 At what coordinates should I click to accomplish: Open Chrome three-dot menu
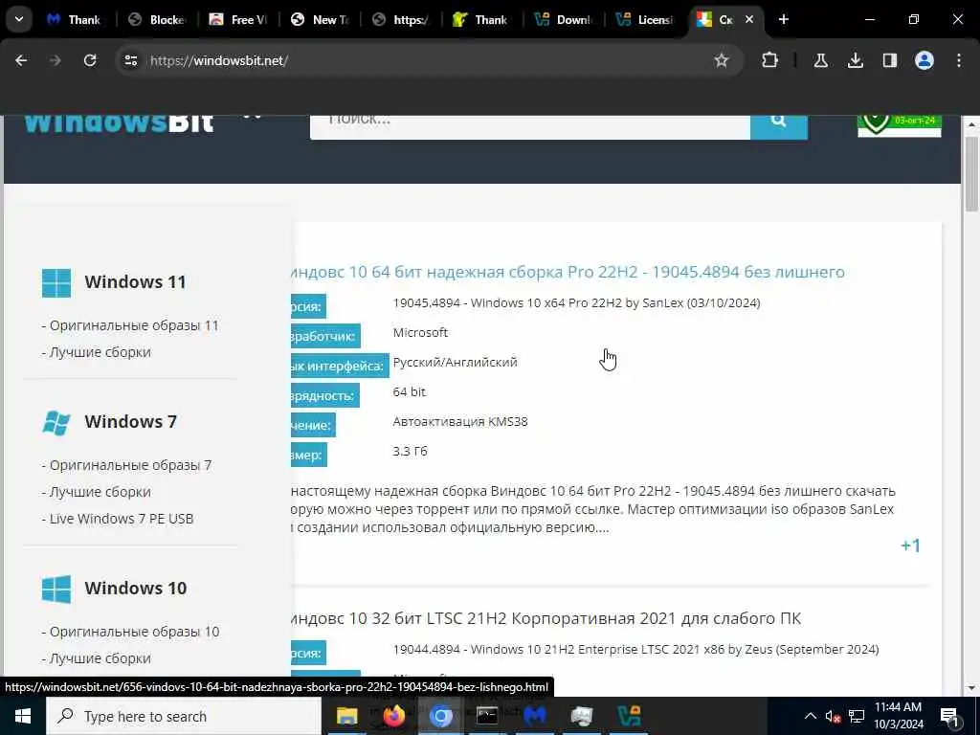tap(959, 60)
